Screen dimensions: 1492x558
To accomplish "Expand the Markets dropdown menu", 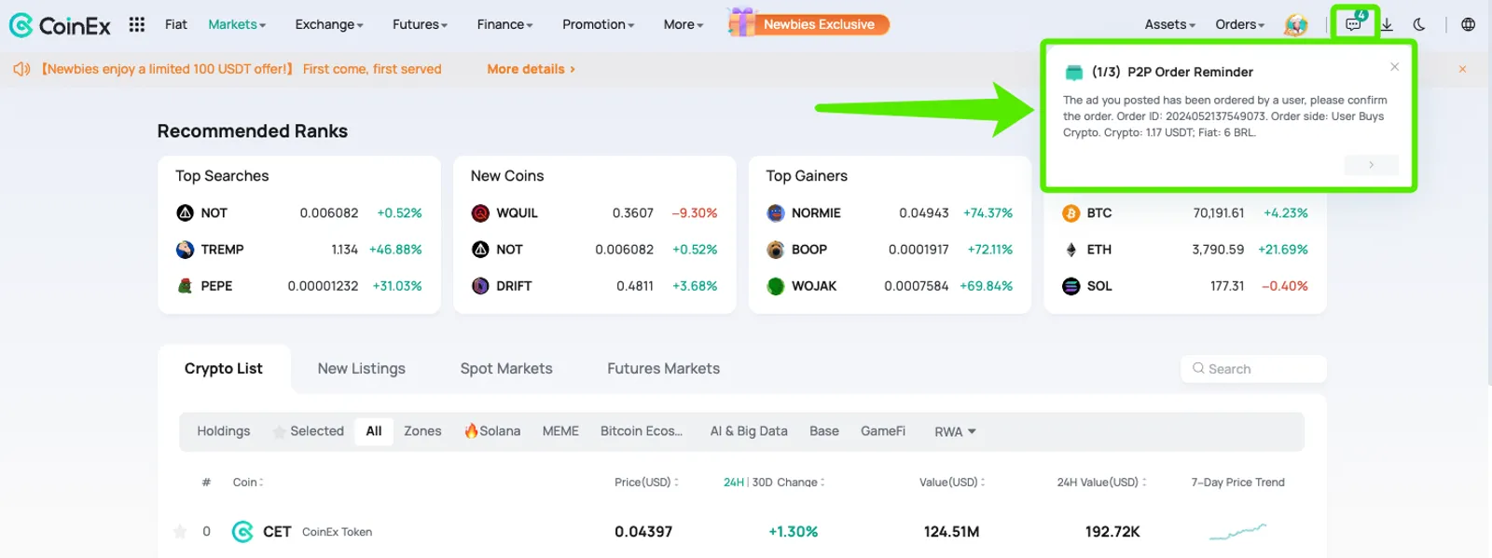I will coord(237,24).
